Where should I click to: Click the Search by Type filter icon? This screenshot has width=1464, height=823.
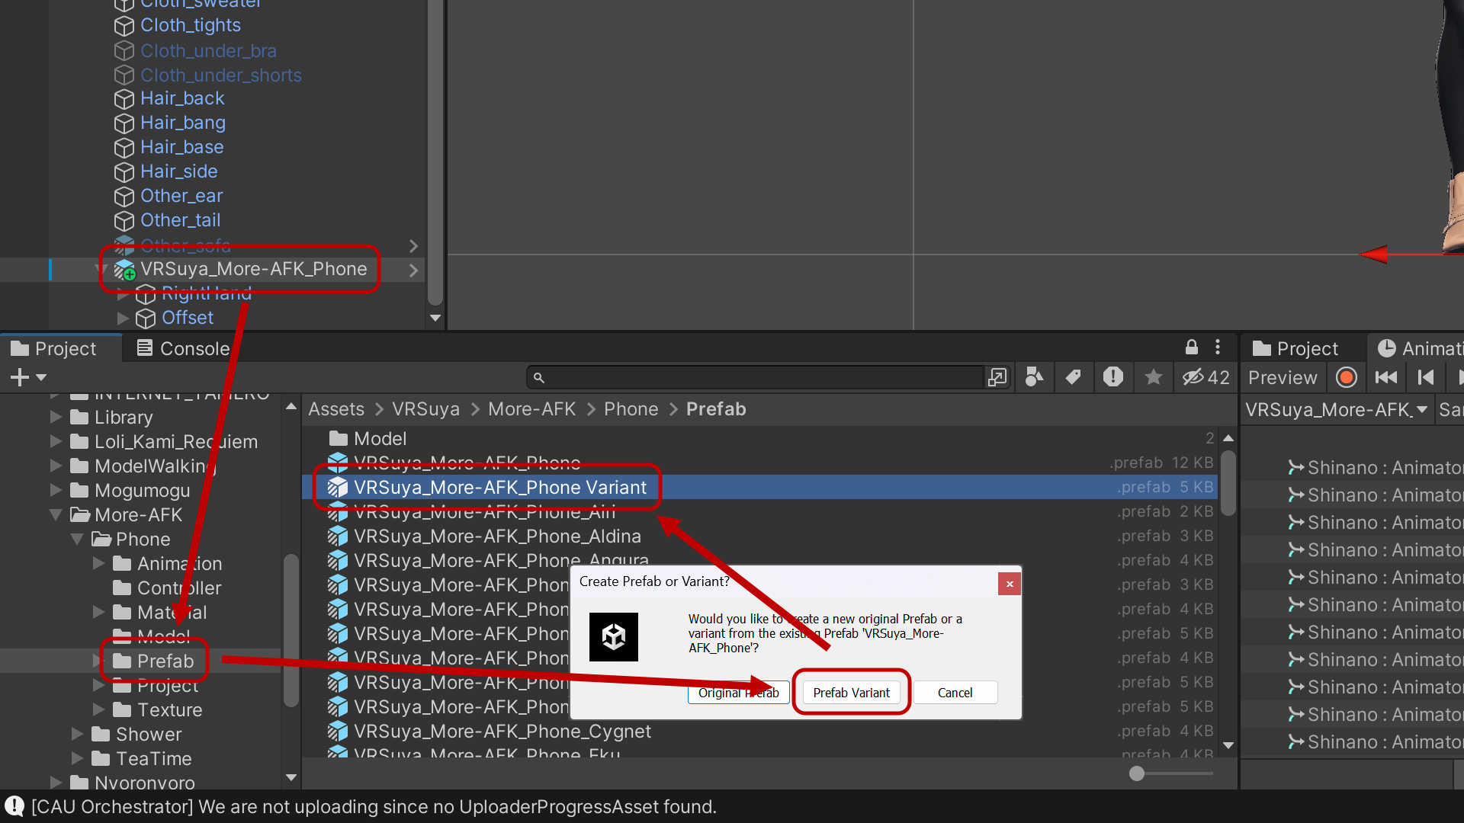[1034, 377]
